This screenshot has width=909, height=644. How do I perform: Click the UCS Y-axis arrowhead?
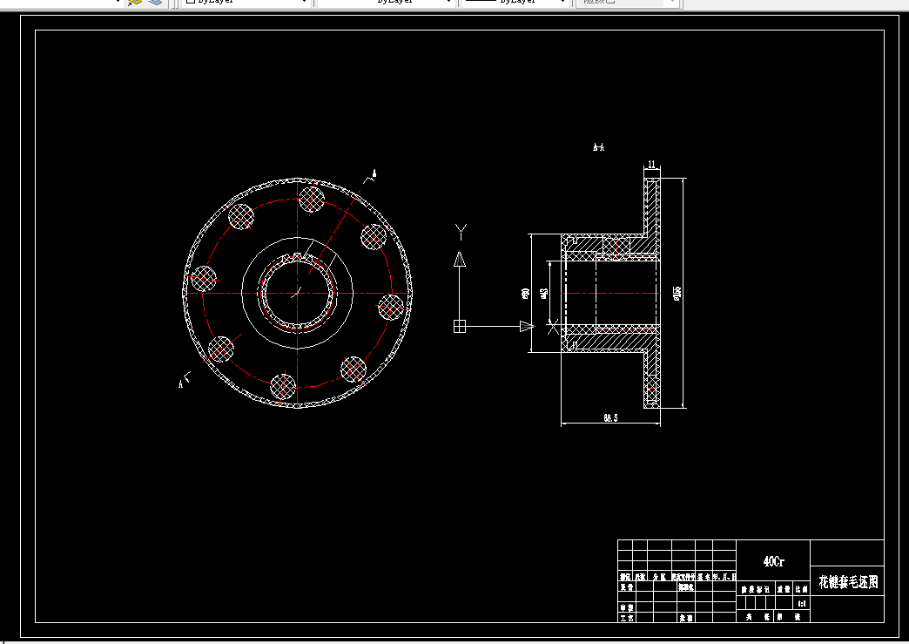(x=460, y=259)
